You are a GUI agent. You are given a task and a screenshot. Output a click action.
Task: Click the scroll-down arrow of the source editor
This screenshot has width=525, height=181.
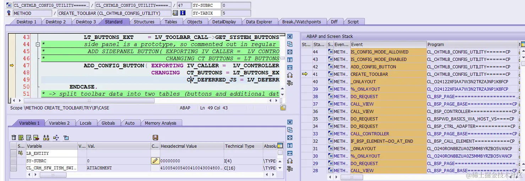(x=282, y=94)
